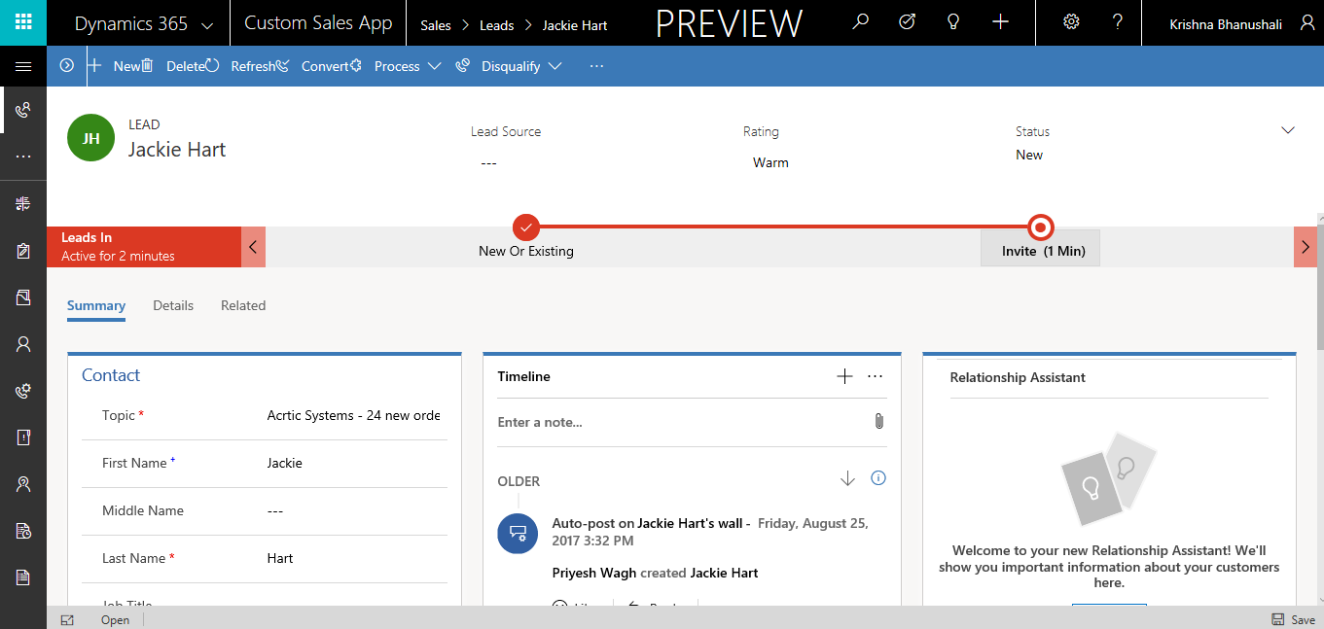The image size is (1324, 629).
Task: Click the Rating value Warm
Action: [770, 162]
